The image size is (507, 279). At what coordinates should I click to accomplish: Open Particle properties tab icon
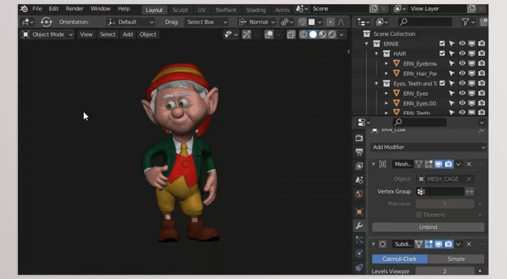(359, 240)
